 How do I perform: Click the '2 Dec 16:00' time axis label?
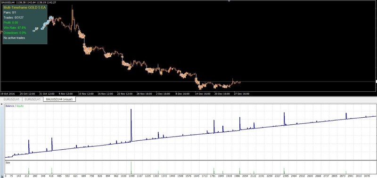[x=163, y=94]
